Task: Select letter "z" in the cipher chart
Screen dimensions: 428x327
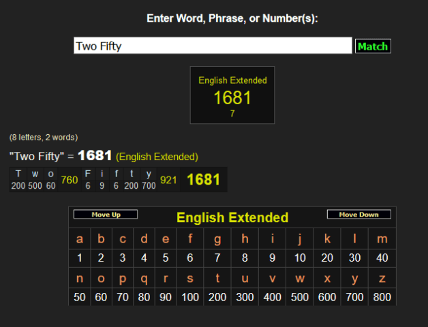Action: tap(382, 278)
